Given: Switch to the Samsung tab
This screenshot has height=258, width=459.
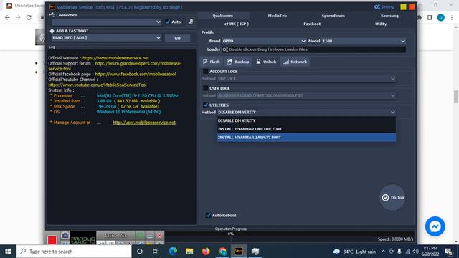Looking at the screenshot, I should (x=389, y=16).
